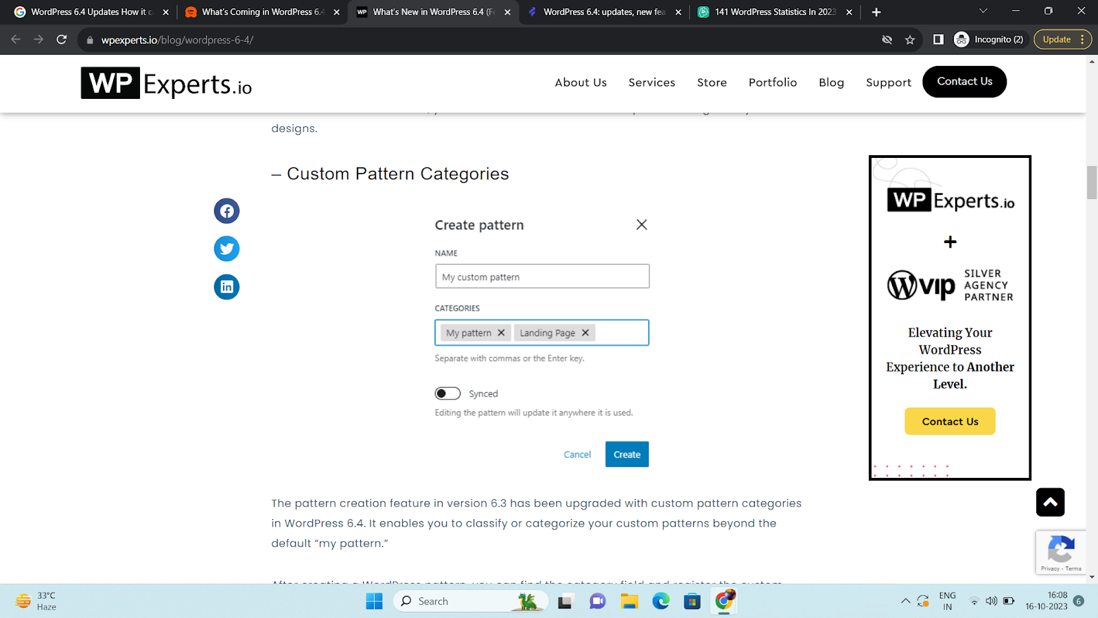This screenshot has width=1098, height=618.
Task: Open the weather widget showing 33°C Haze
Action: pos(36,602)
